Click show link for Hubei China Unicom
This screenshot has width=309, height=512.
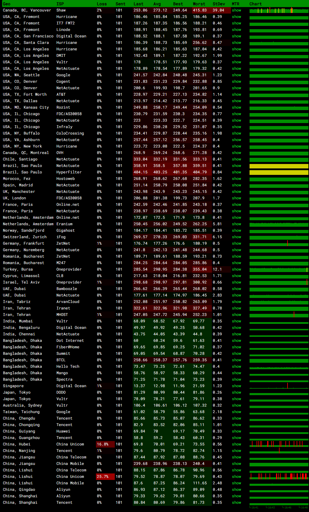click(x=236, y=444)
